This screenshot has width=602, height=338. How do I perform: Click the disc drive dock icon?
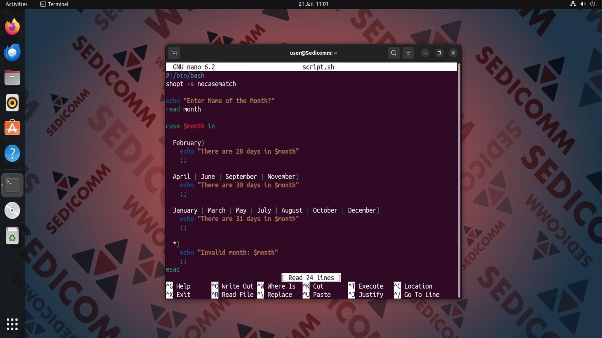(12, 210)
